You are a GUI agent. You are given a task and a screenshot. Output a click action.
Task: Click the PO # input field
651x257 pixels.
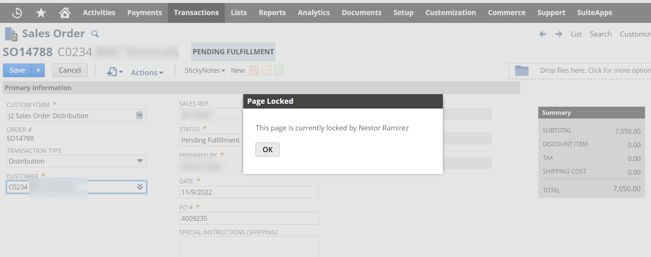(x=249, y=218)
